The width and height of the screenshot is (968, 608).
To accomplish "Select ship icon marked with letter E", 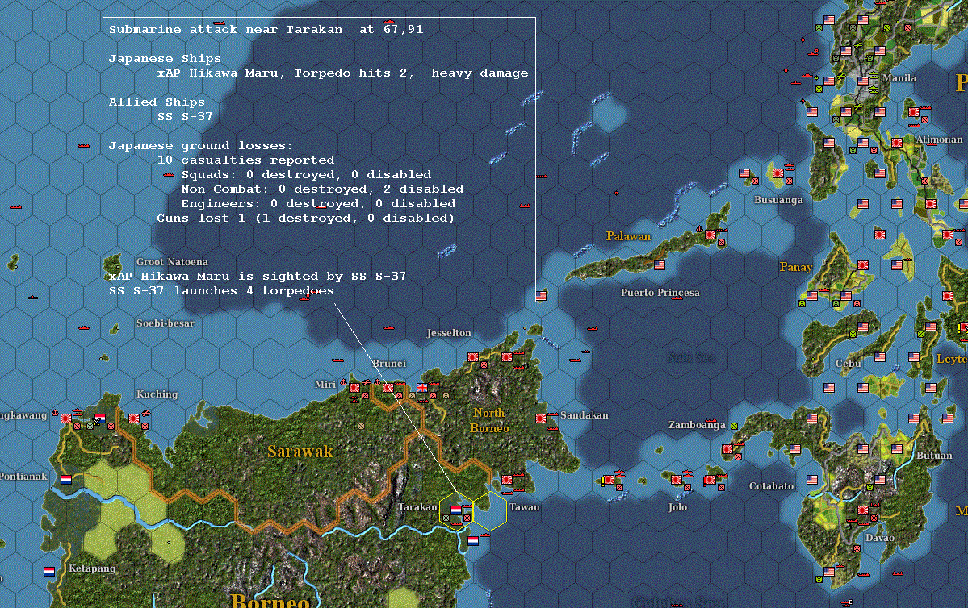I will 847,602.
